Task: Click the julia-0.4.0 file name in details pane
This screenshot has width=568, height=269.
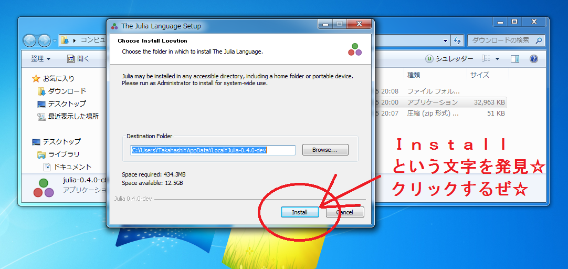Action: tap(85, 180)
